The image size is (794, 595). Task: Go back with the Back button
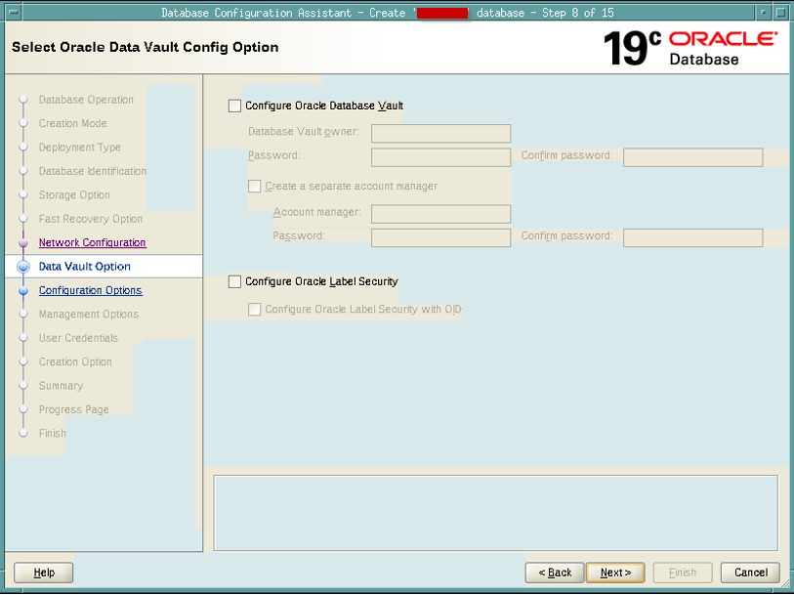click(x=555, y=573)
